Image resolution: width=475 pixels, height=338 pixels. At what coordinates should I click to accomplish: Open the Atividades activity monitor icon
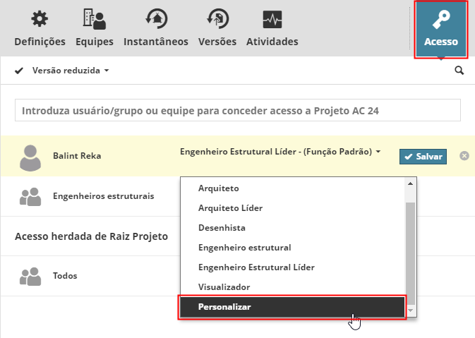(x=272, y=20)
